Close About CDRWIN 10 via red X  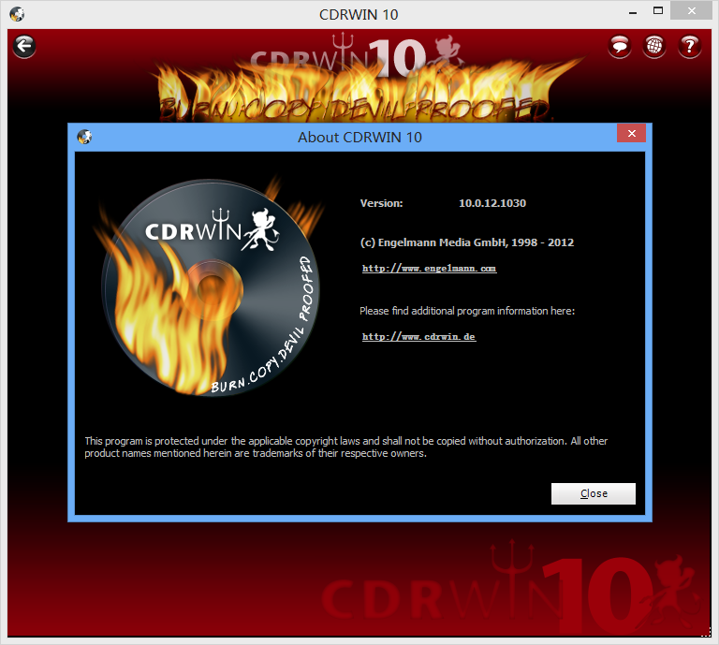click(631, 133)
